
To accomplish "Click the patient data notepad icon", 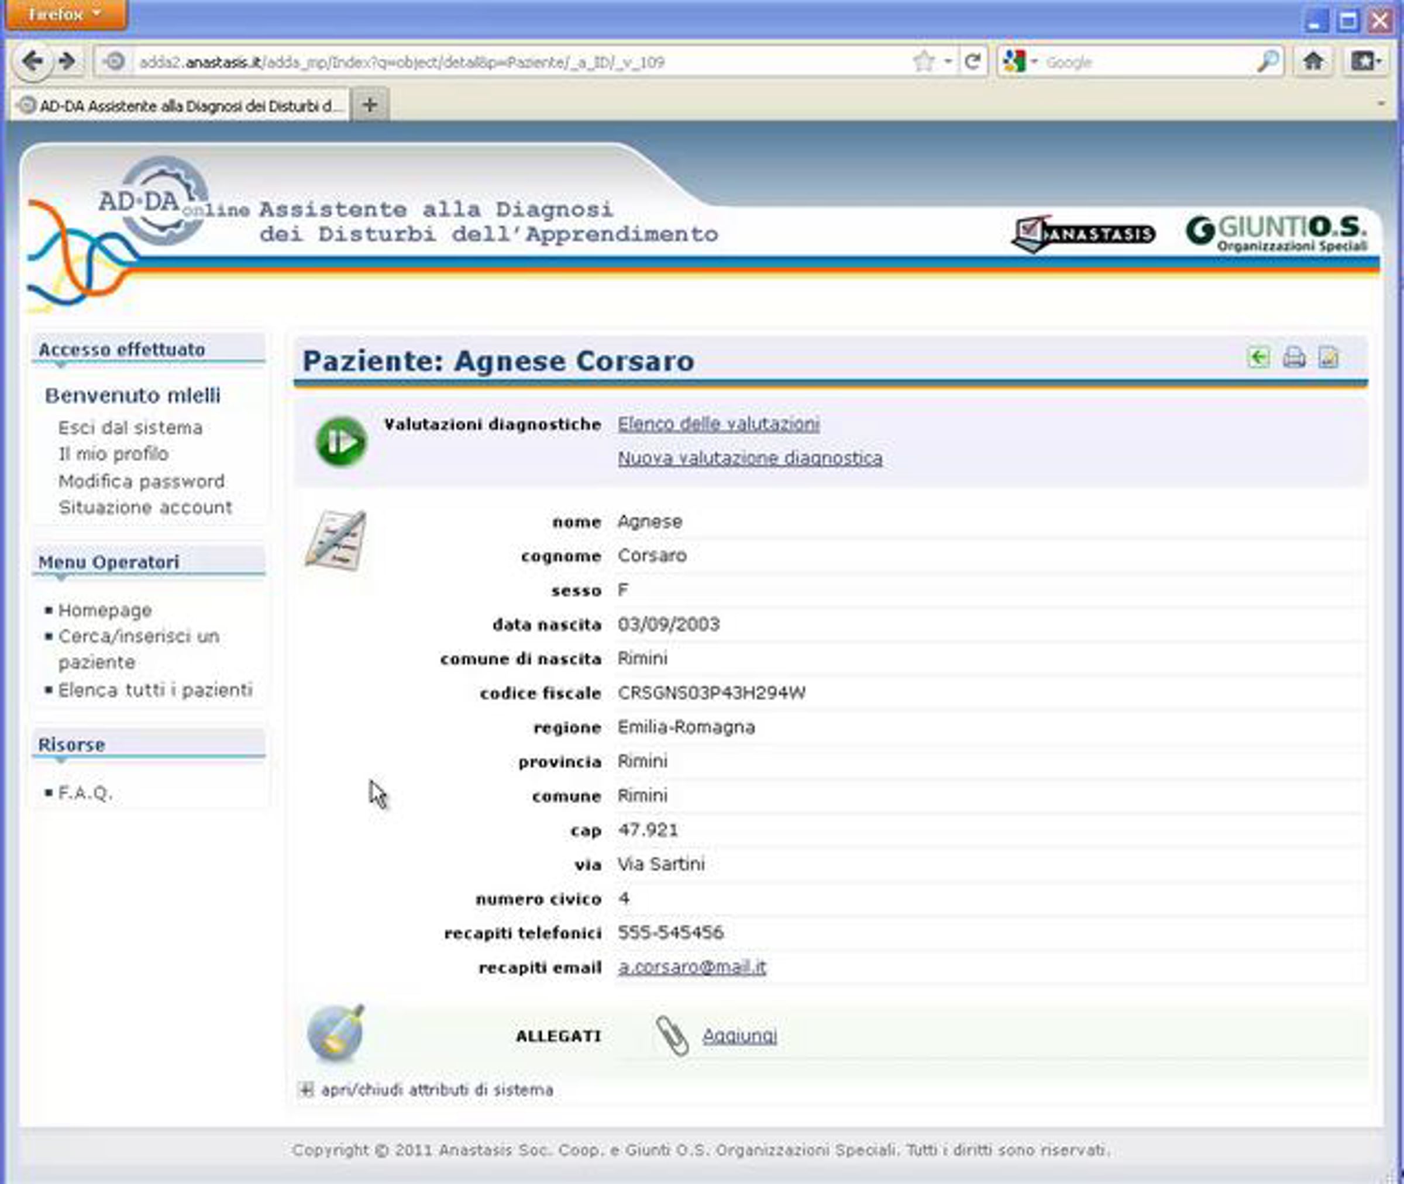I will (x=336, y=540).
